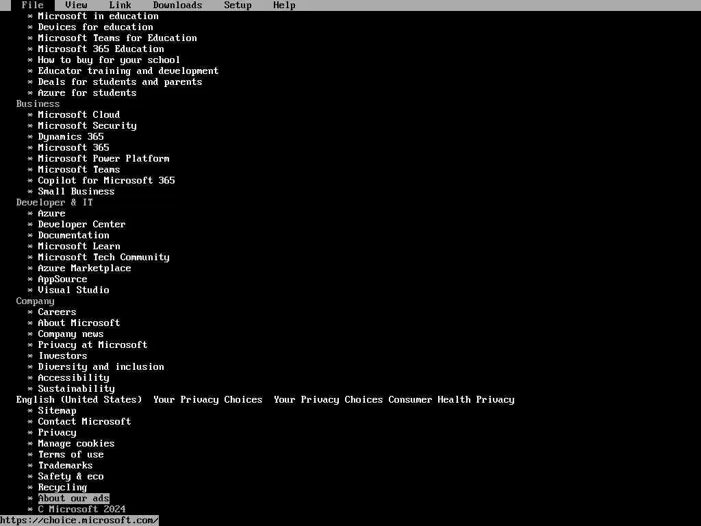
Task: Click the choice.microsoft.com status bar URL
Action: pyautogui.click(x=79, y=521)
